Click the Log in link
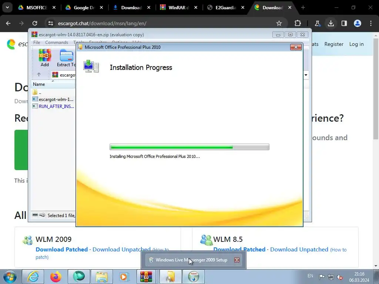This screenshot has width=379, height=284. 356,44
